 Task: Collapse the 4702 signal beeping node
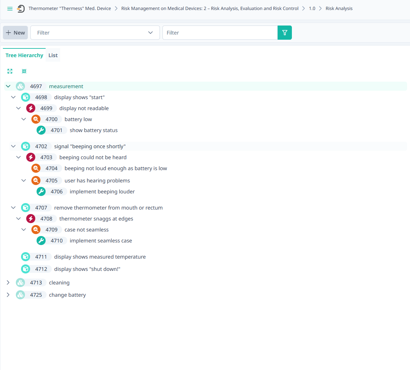click(13, 146)
